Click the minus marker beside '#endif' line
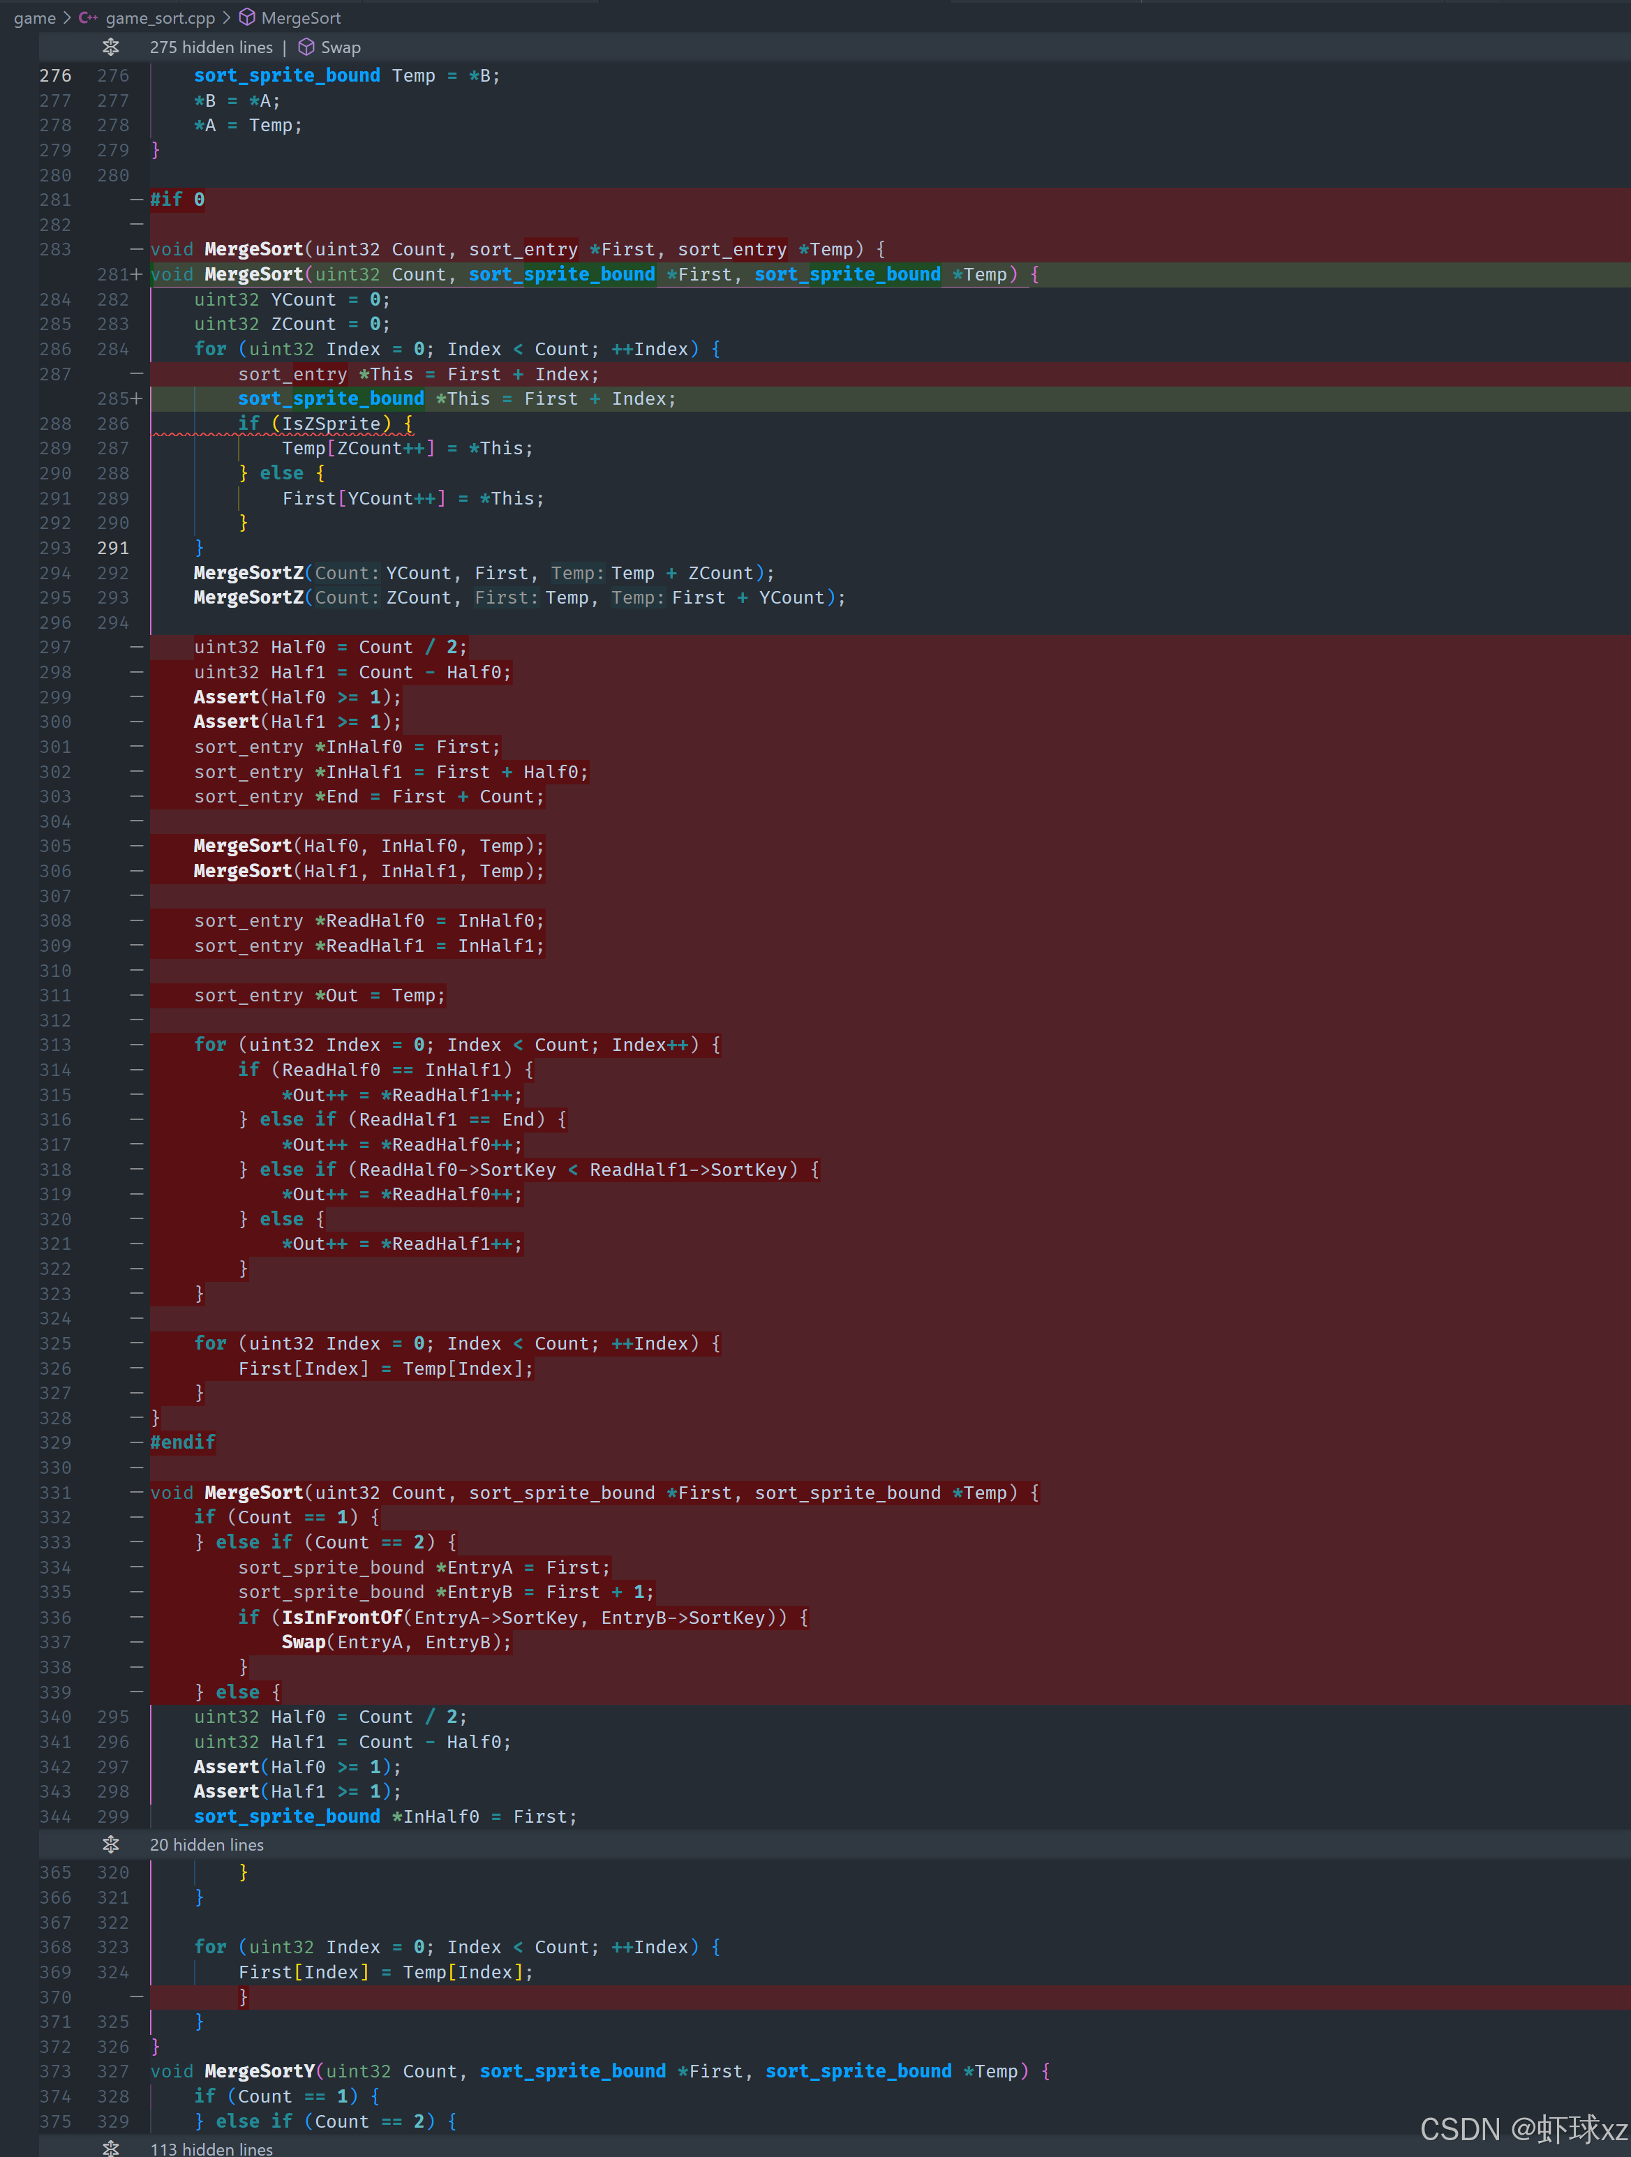 (137, 1442)
